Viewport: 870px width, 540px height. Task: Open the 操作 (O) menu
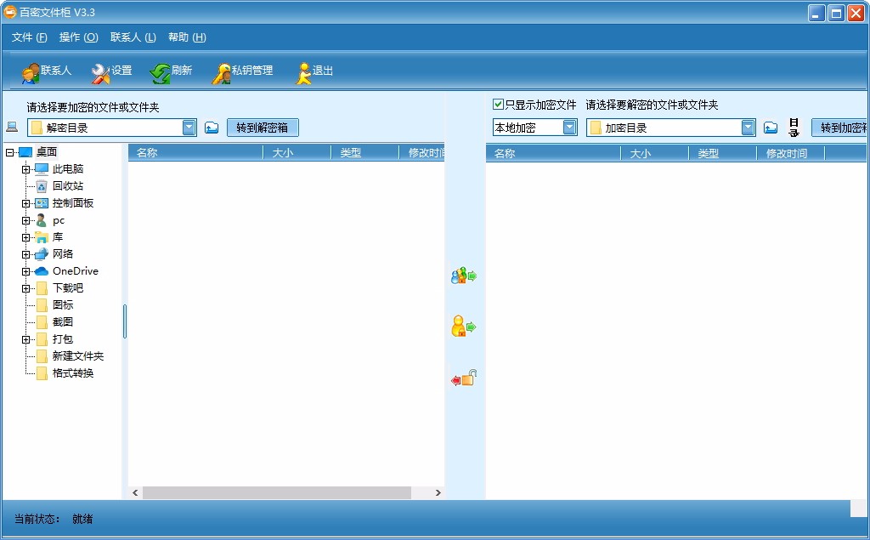[x=79, y=37]
